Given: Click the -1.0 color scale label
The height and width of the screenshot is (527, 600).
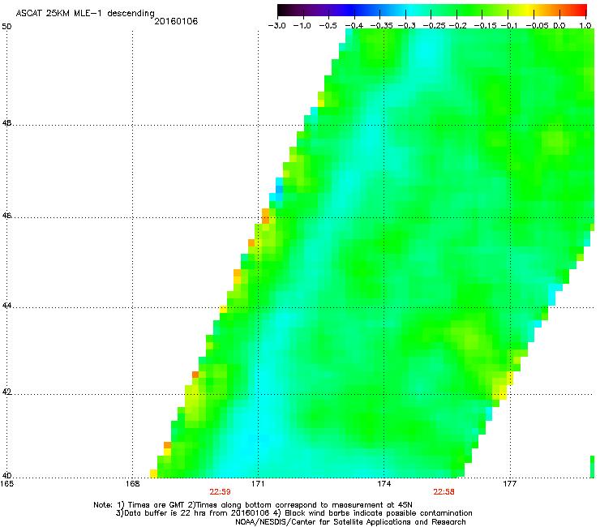Looking at the screenshot, I should coord(302,26).
